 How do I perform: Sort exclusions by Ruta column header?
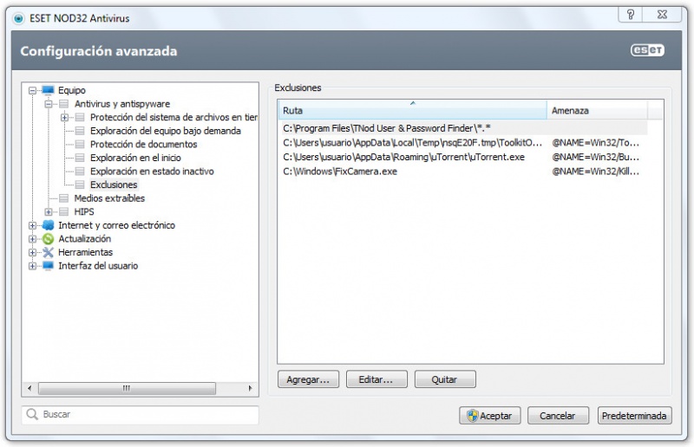413,110
